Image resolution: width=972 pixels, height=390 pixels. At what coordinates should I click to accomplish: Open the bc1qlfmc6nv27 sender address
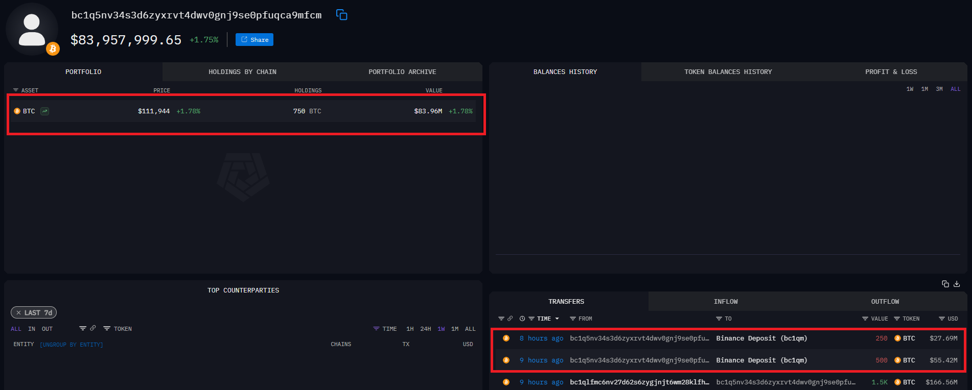(x=639, y=382)
